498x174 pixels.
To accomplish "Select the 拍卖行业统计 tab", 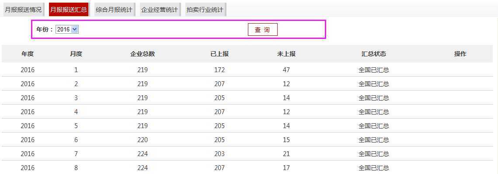I will [205, 10].
